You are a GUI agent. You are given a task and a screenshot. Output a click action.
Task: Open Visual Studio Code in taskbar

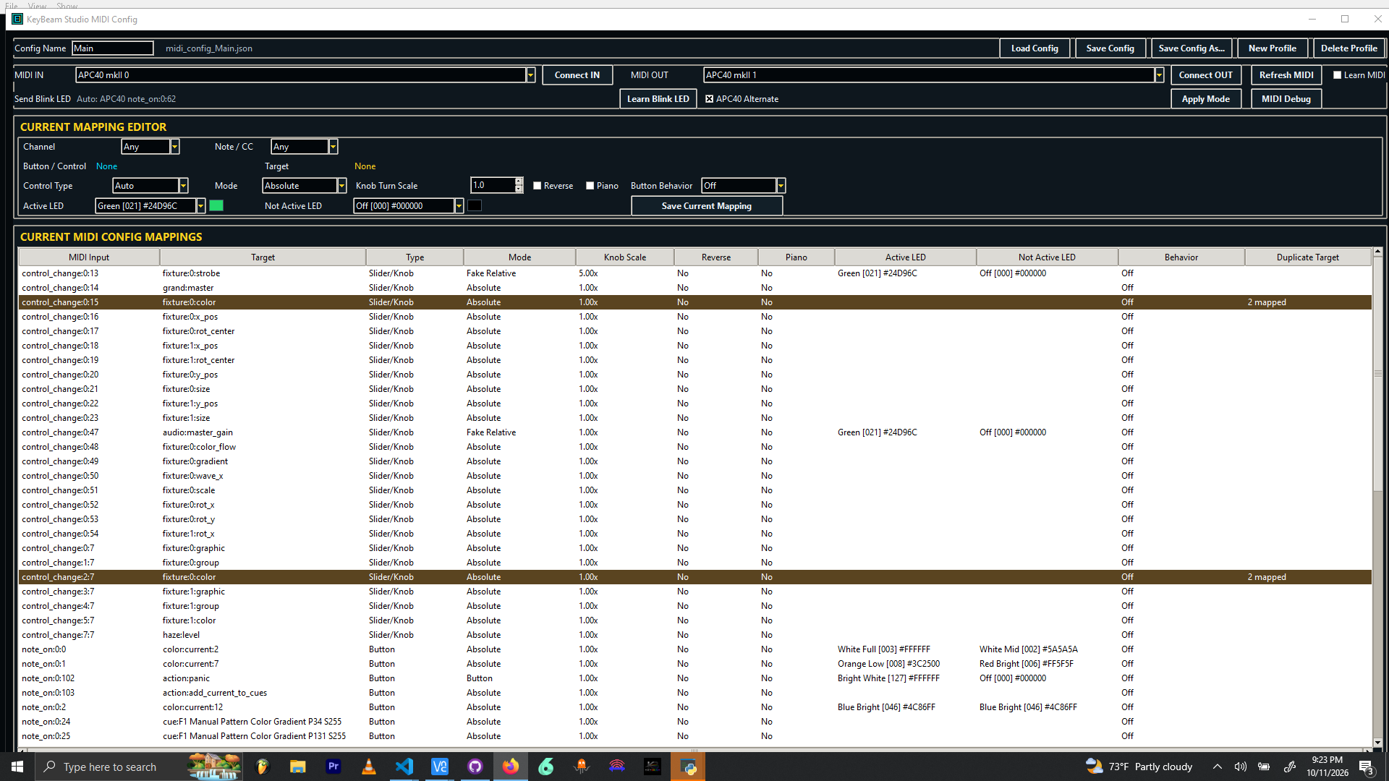tap(404, 767)
